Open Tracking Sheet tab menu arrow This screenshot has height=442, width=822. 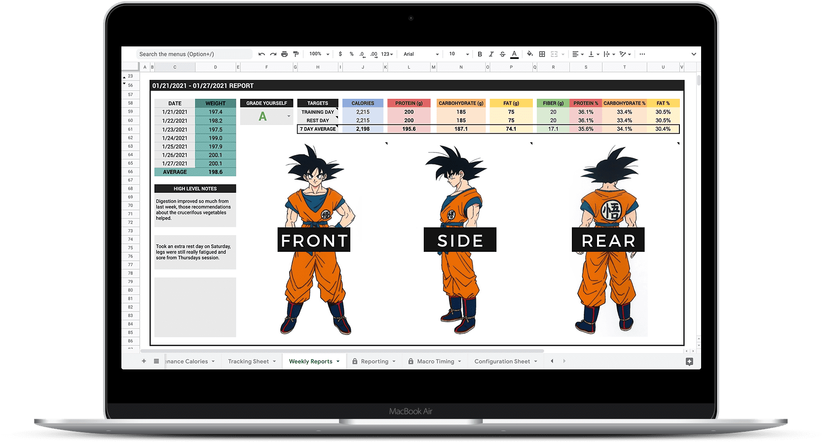274,362
